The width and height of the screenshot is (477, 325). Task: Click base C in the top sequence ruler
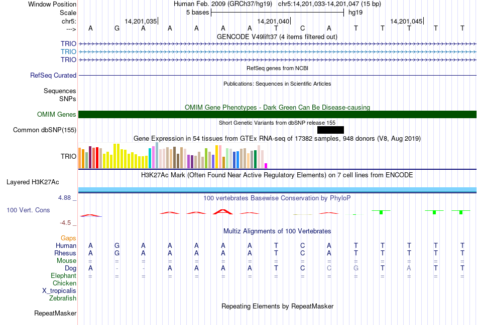point(302,28)
